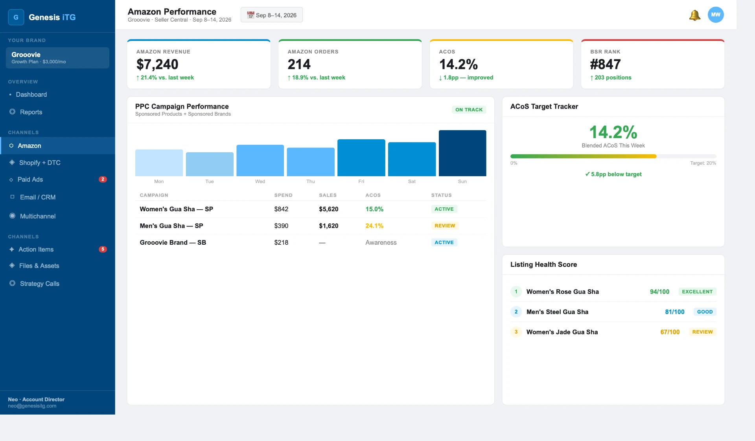Open the Sep 8–14, 2026 date range picker
The image size is (755, 441).
coord(272,15)
